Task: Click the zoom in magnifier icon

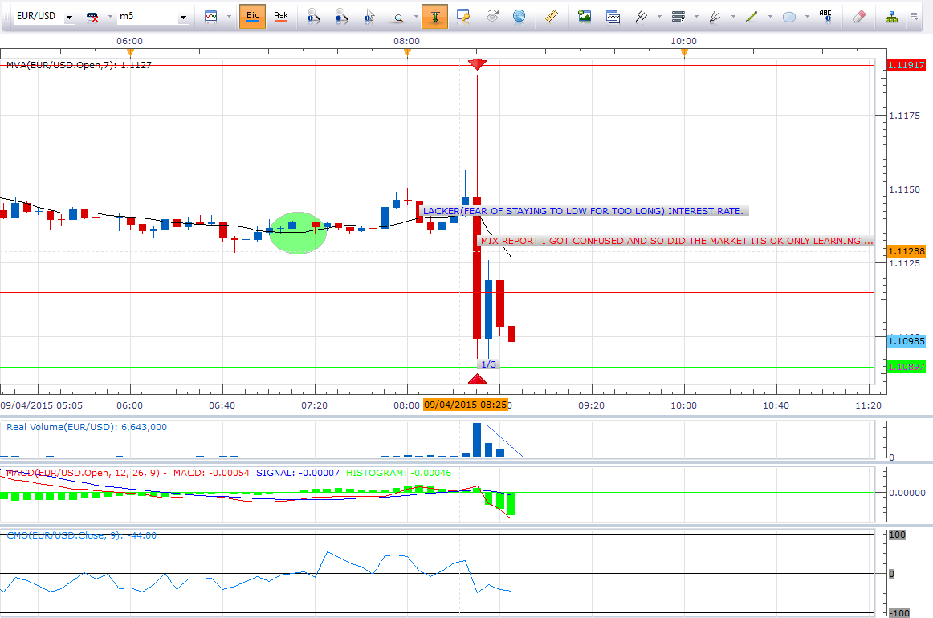Action: (x=314, y=15)
